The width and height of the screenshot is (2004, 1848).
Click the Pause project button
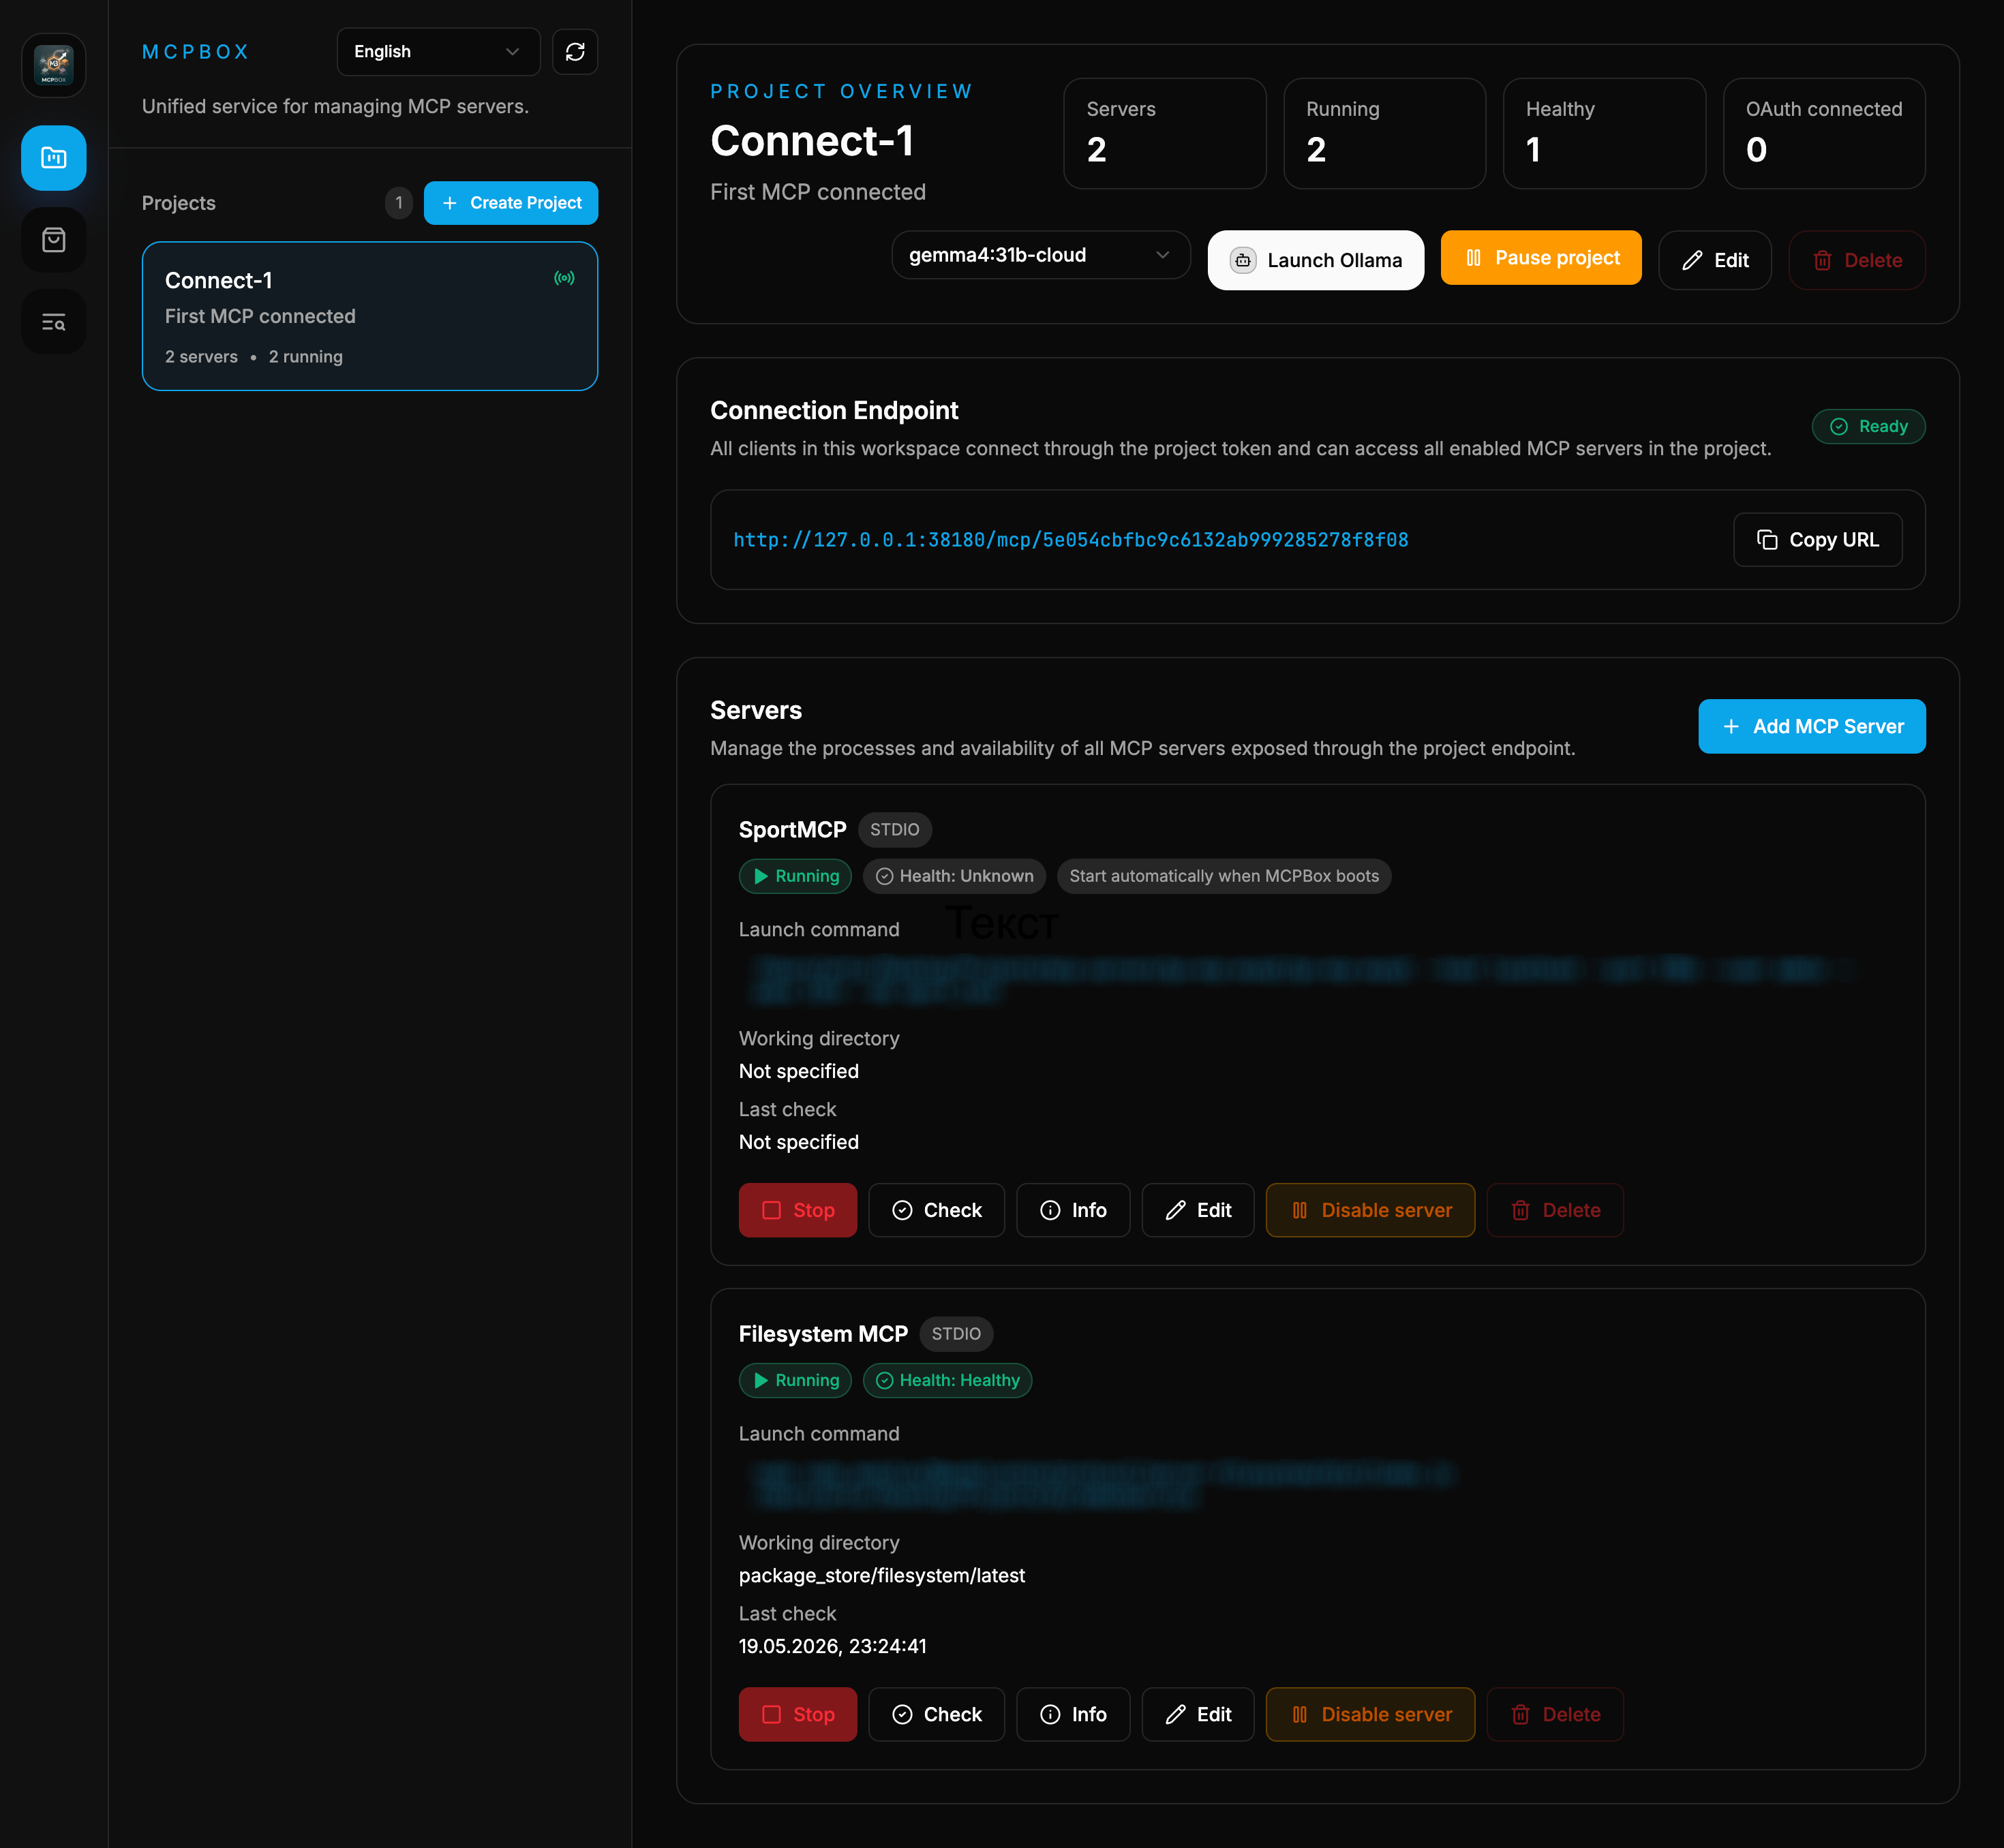coord(1540,258)
